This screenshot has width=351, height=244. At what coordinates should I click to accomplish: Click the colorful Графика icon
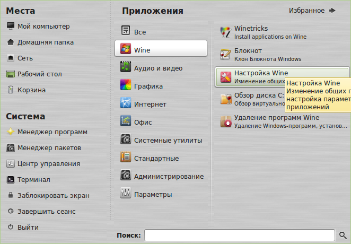[x=126, y=85]
